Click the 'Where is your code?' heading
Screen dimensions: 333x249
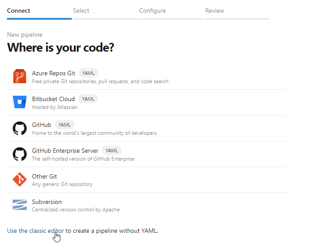[60, 47]
